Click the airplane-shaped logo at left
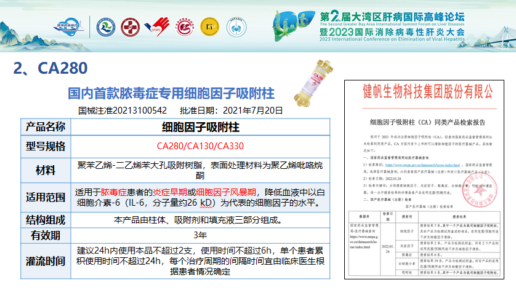The height and width of the screenshot is (288, 516). coord(69,26)
